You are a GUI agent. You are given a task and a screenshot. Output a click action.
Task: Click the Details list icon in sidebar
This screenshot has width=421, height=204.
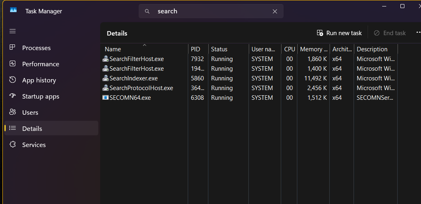(13, 128)
